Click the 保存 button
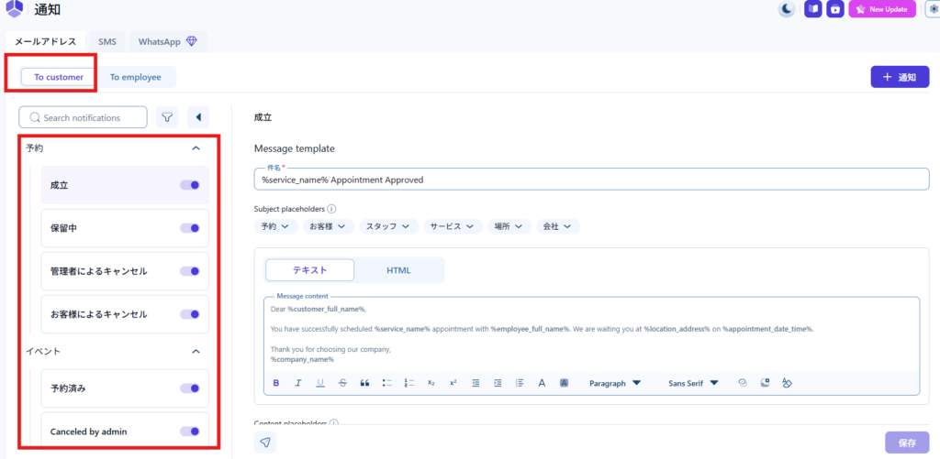This screenshot has width=940, height=459. pos(907,443)
